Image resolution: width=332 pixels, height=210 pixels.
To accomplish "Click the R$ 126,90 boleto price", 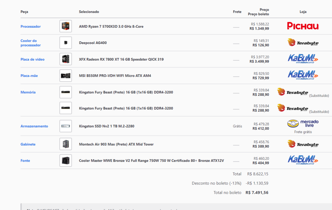I will (x=261, y=45).
